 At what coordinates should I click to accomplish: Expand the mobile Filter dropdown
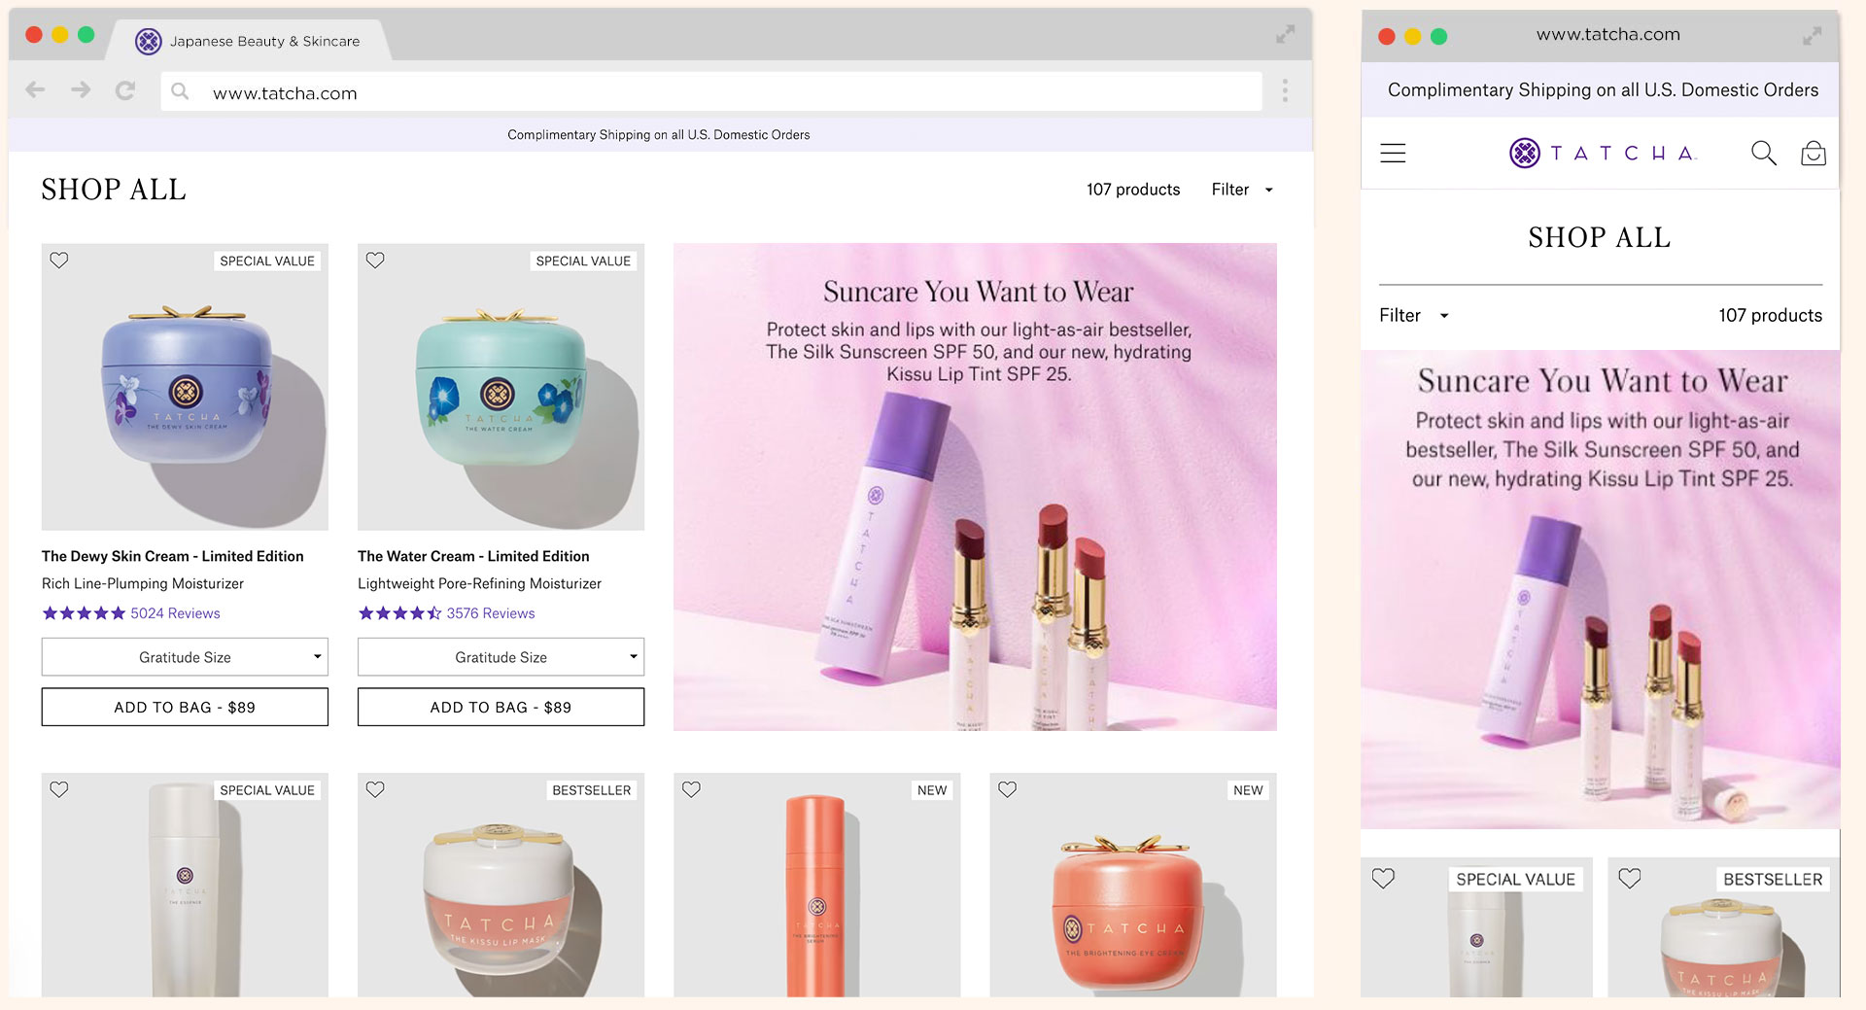(1413, 315)
